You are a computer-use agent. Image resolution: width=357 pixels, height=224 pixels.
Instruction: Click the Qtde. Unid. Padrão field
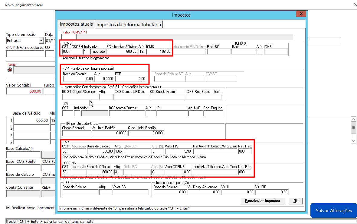(146, 133)
